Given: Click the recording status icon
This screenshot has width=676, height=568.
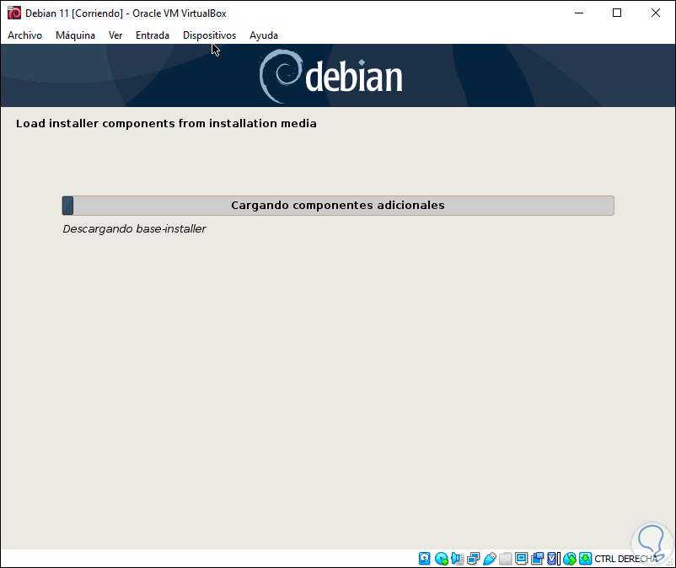Looking at the screenshot, I should click(537, 559).
